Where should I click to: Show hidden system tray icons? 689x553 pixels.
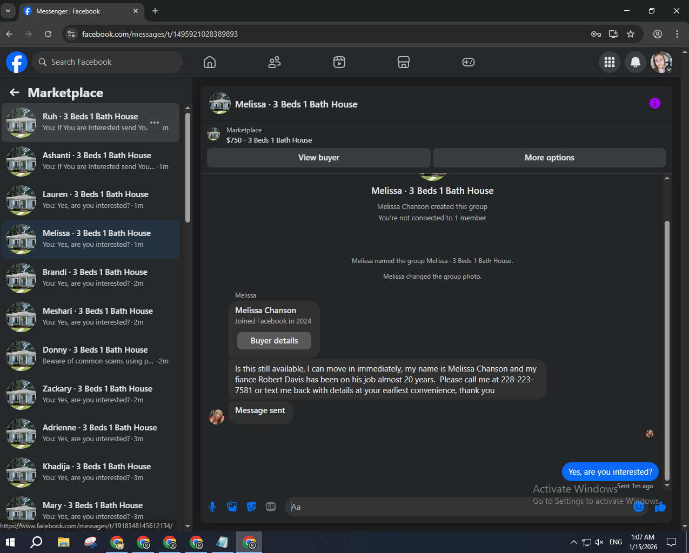(574, 542)
